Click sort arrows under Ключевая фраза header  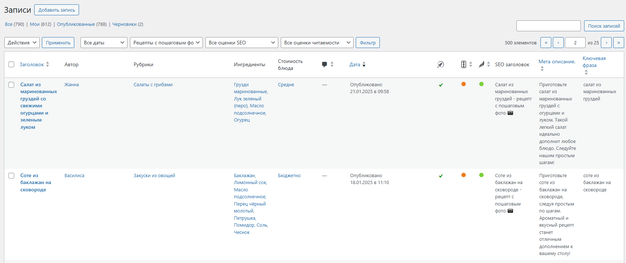coord(586,72)
